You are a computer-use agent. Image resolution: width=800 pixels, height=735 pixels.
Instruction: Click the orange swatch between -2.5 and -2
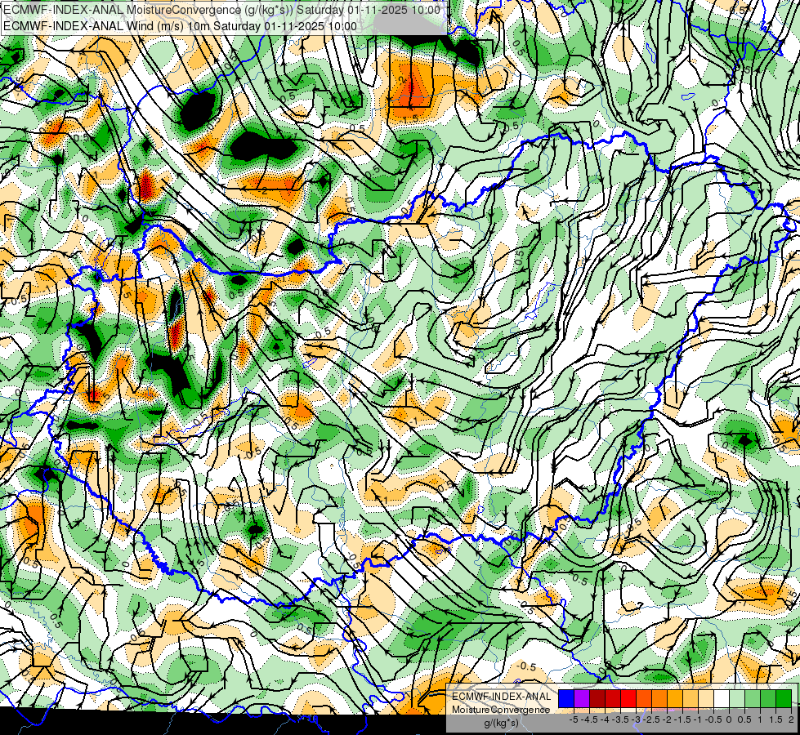pyautogui.click(x=659, y=698)
